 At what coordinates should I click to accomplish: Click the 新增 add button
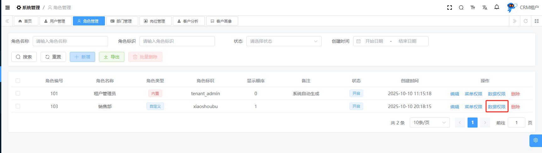82,57
